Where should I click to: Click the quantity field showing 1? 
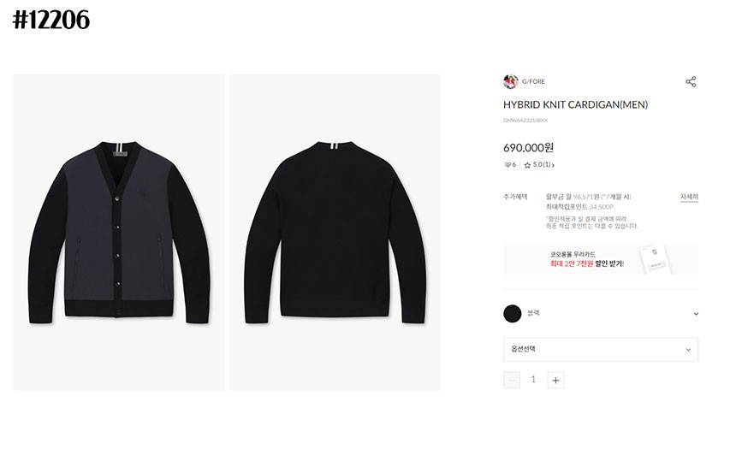coord(533,380)
